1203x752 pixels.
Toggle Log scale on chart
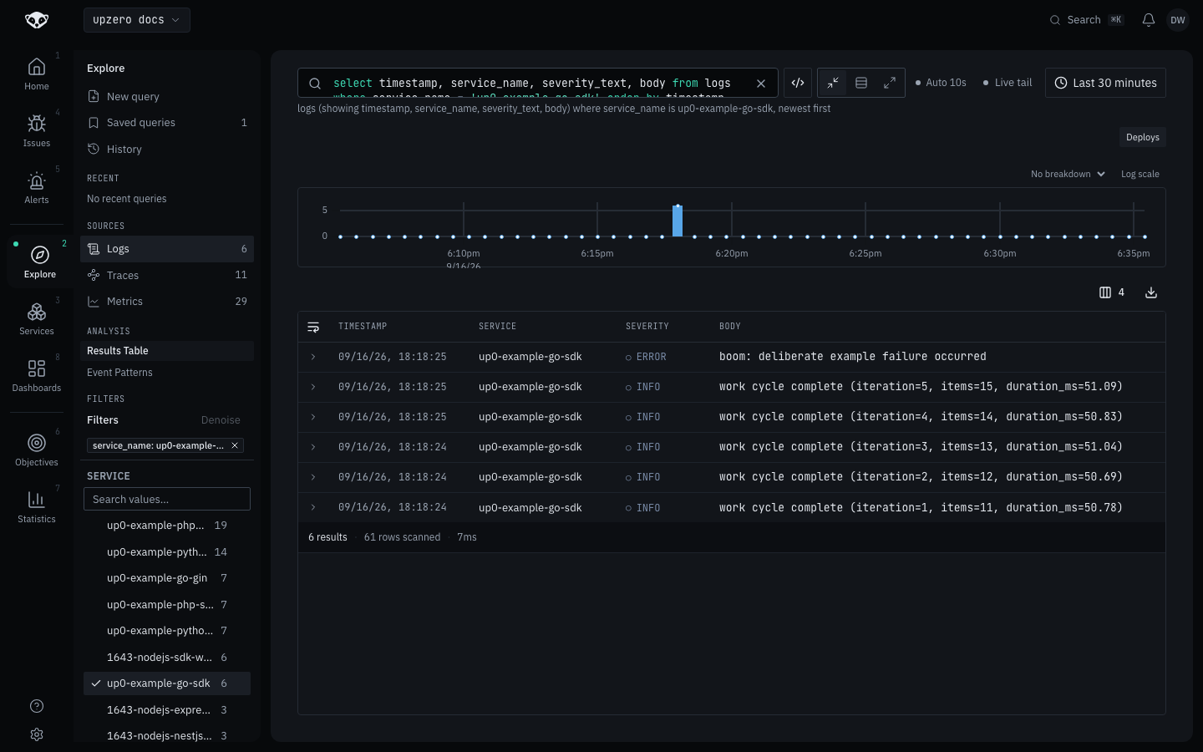tap(1140, 174)
